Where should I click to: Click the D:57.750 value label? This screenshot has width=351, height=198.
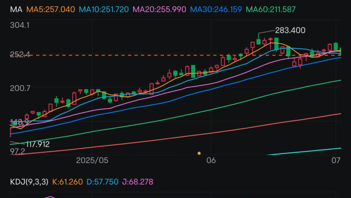click(102, 182)
